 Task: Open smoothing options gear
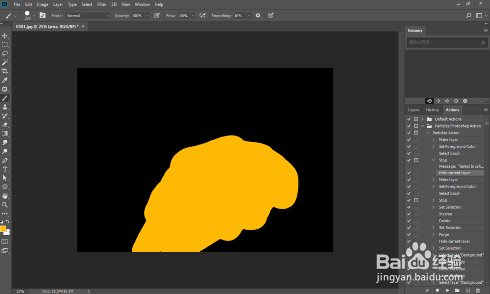pyautogui.click(x=258, y=15)
